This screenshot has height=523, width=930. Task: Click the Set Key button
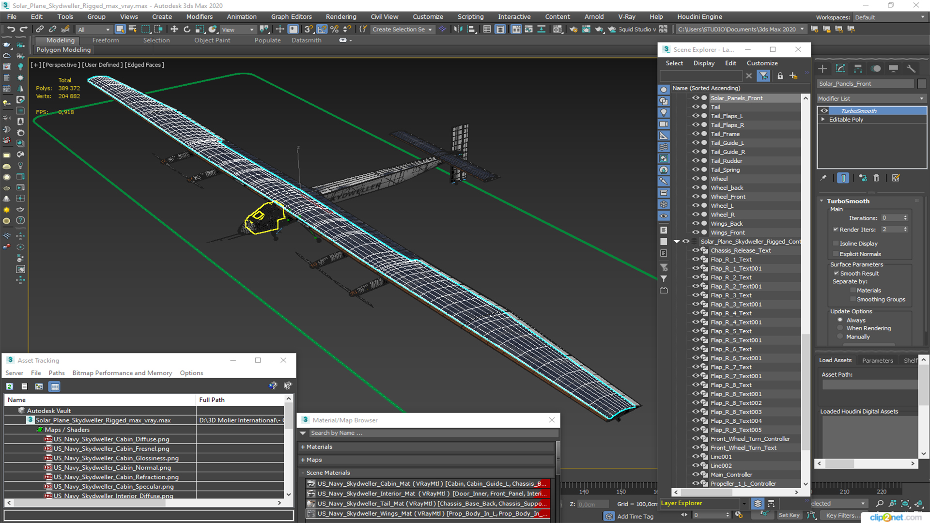[x=789, y=515]
